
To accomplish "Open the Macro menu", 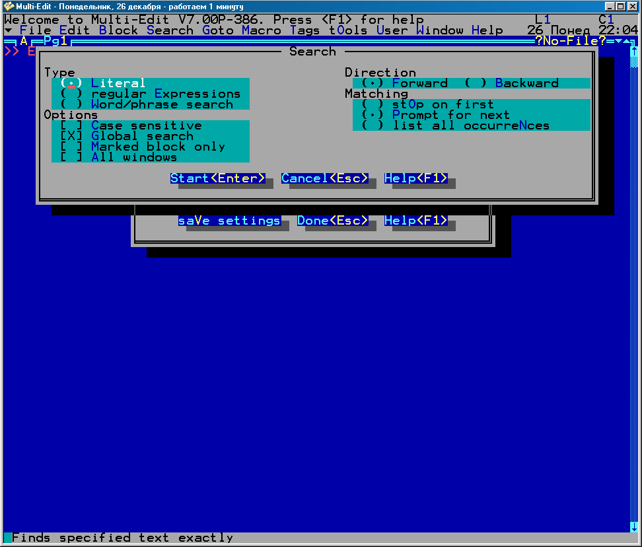I will tap(262, 30).
